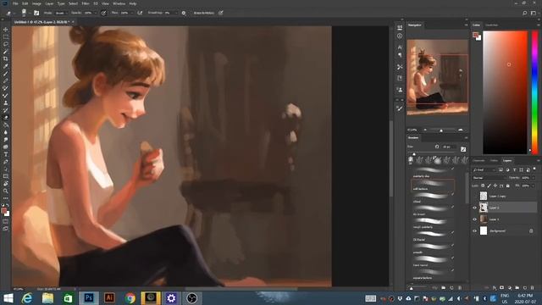Image resolution: width=542 pixels, height=305 pixels.
Task: Open the Photoshop search icon
Action: point(524,13)
